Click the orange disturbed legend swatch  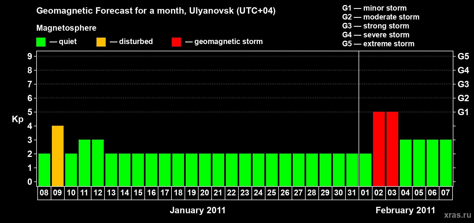101,42
